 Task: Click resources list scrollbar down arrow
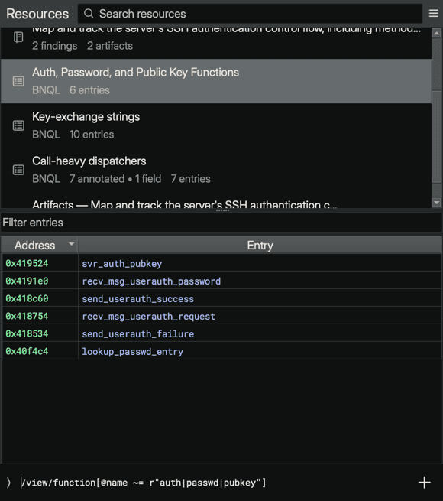(x=436, y=203)
